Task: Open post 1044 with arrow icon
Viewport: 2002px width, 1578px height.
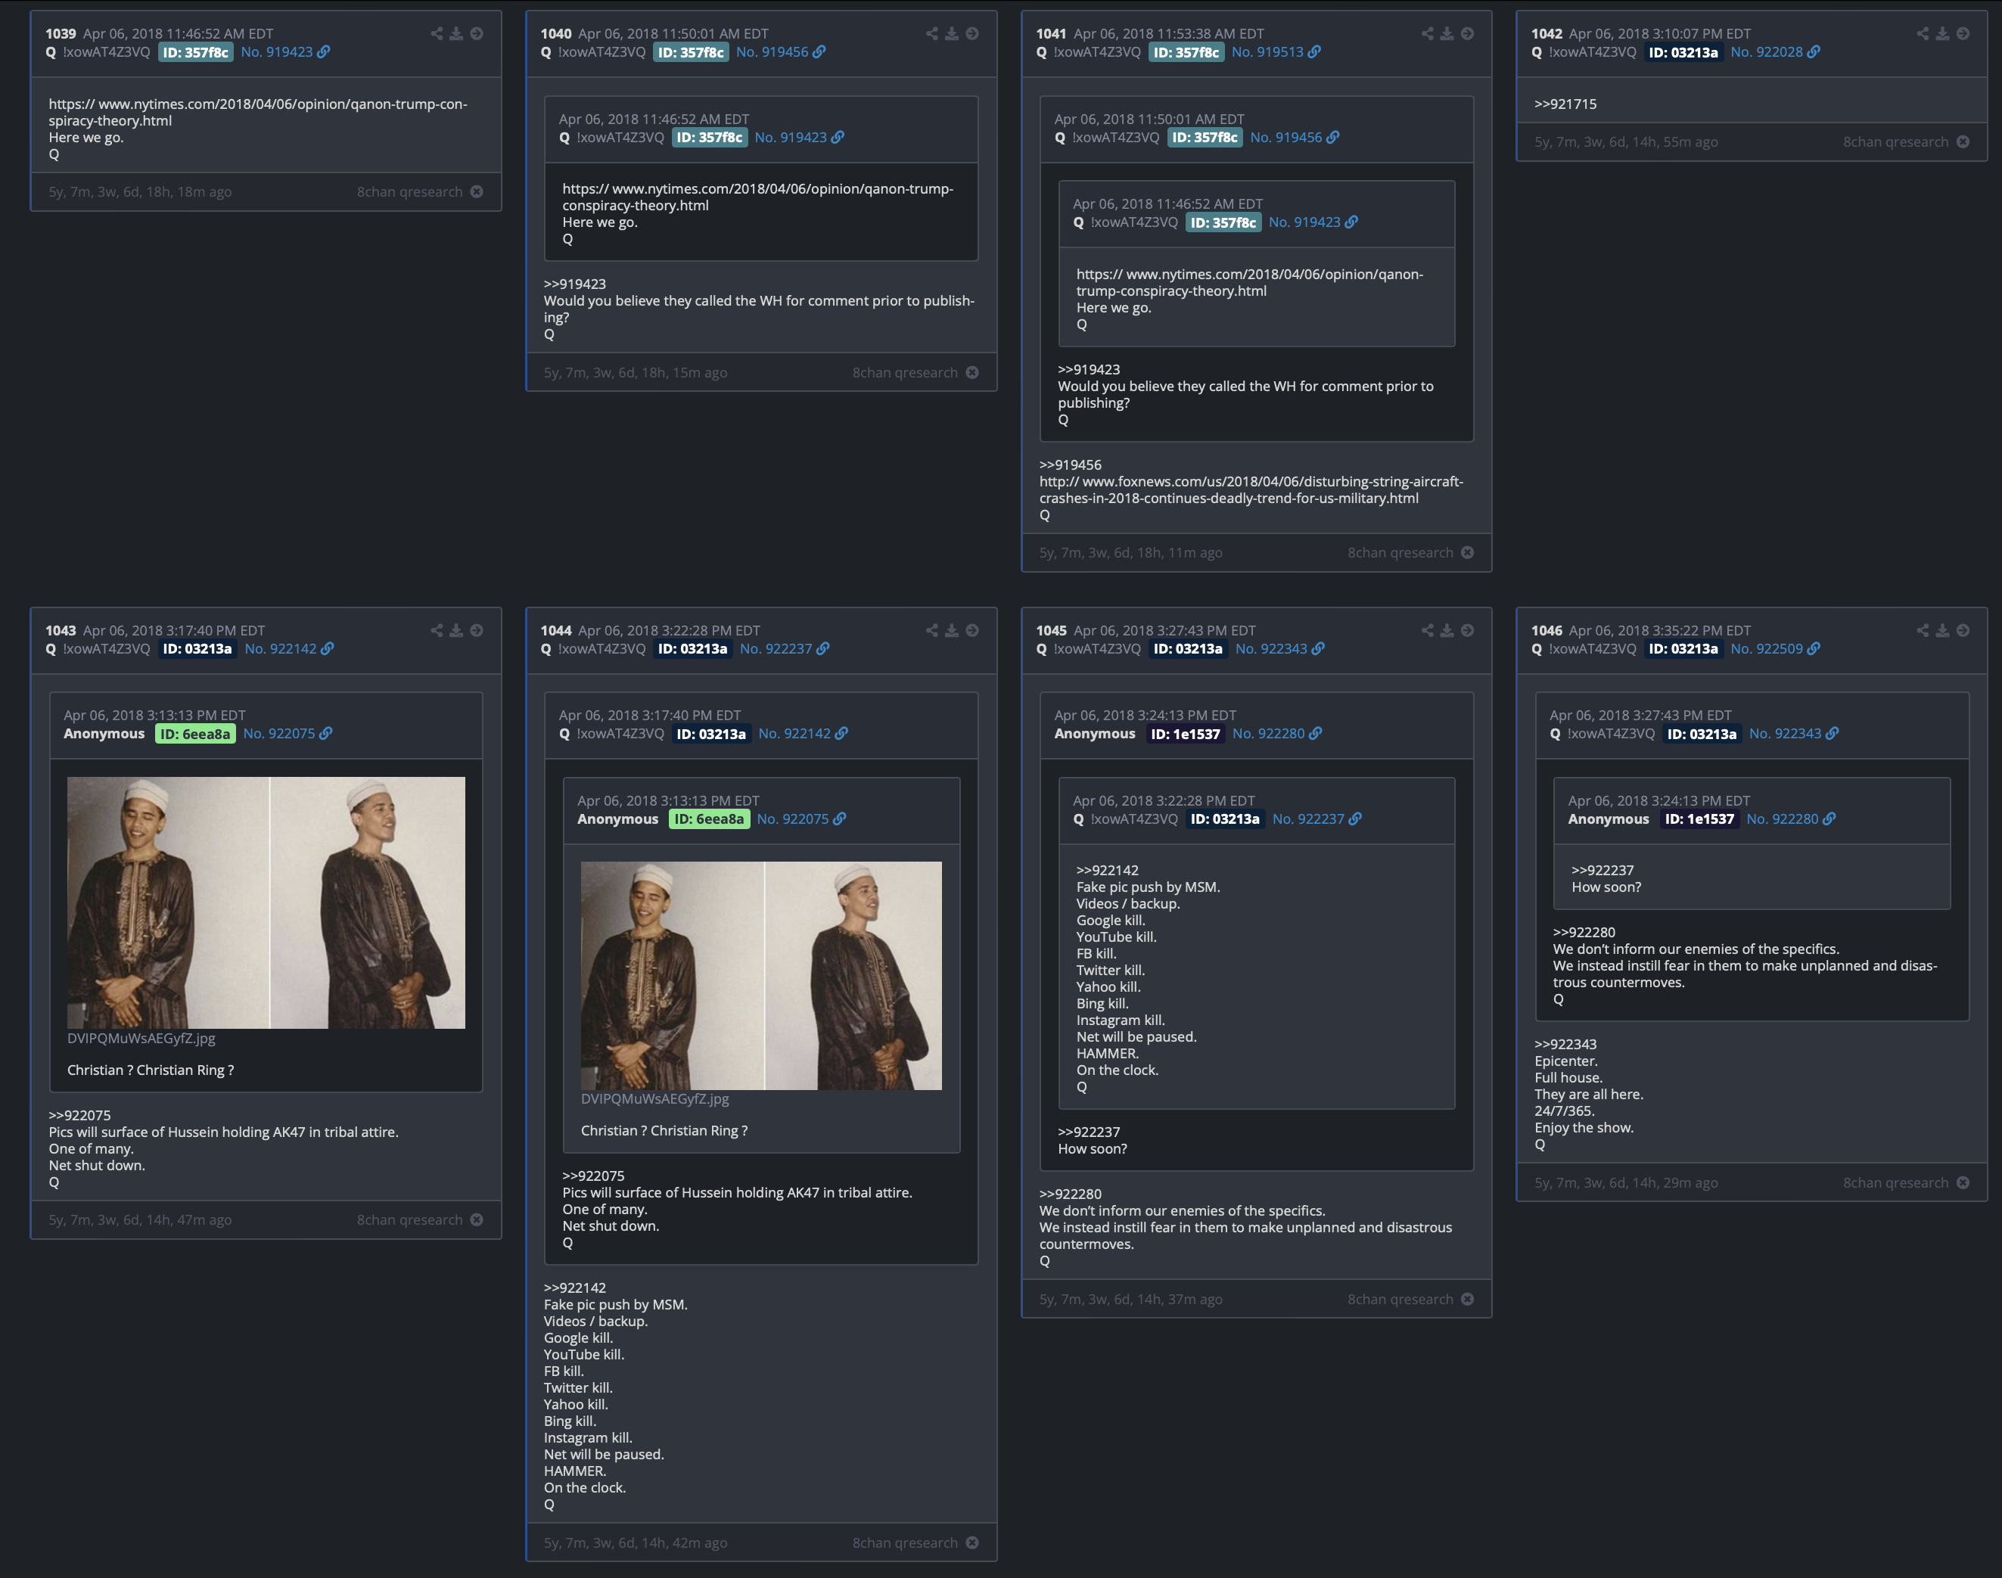Action: coord(972,630)
